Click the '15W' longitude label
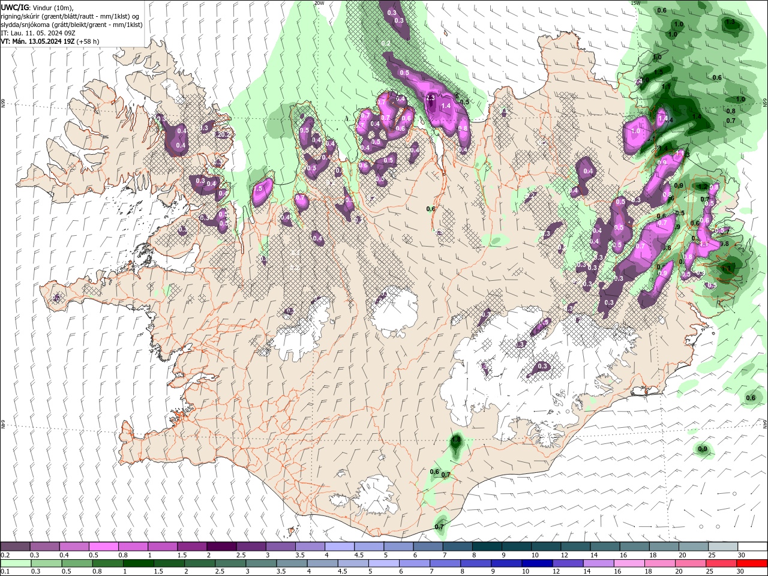The width and height of the screenshot is (768, 576). pyautogui.click(x=635, y=3)
